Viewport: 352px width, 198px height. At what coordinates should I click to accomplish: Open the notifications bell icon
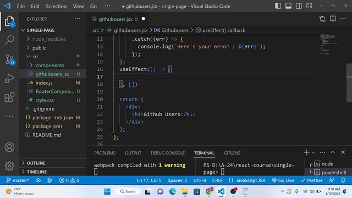343,180
